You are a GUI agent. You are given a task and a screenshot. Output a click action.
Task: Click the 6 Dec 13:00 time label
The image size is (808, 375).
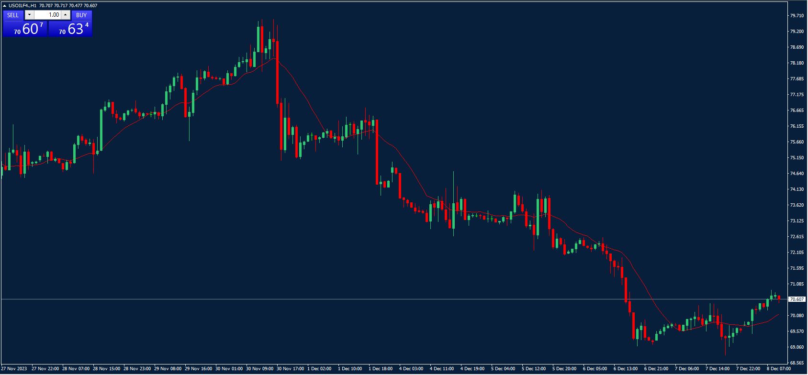[x=626, y=369]
